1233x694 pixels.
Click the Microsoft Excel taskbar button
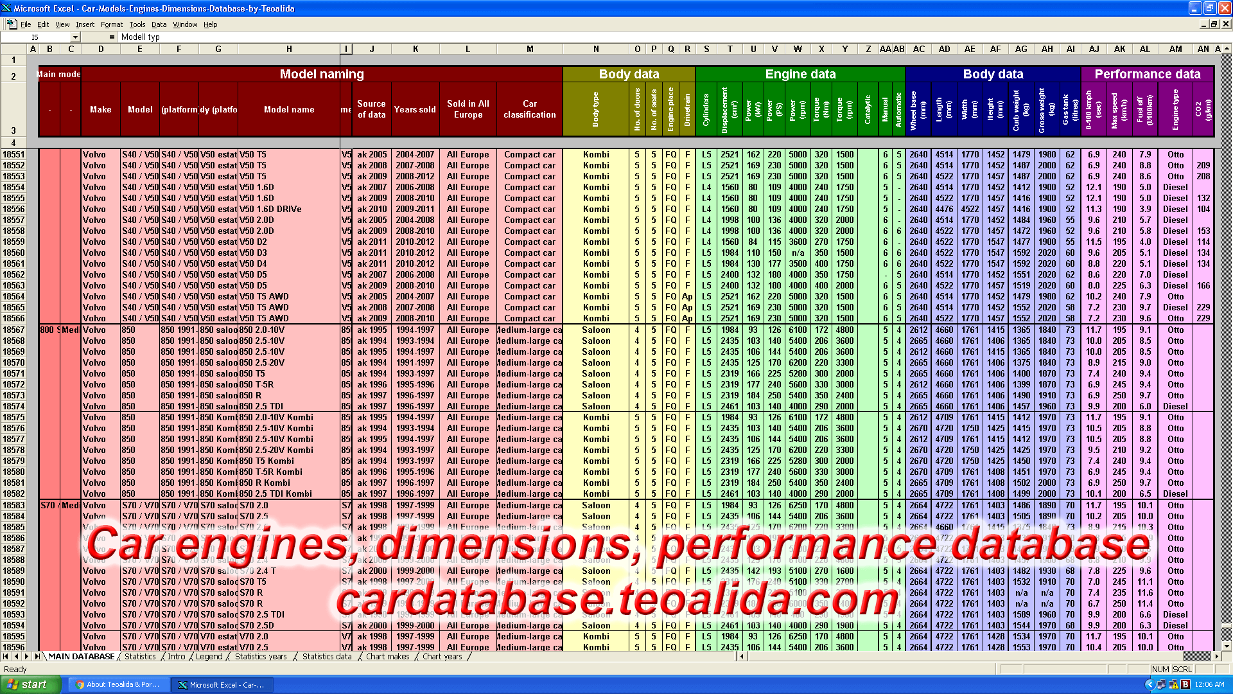(222, 685)
